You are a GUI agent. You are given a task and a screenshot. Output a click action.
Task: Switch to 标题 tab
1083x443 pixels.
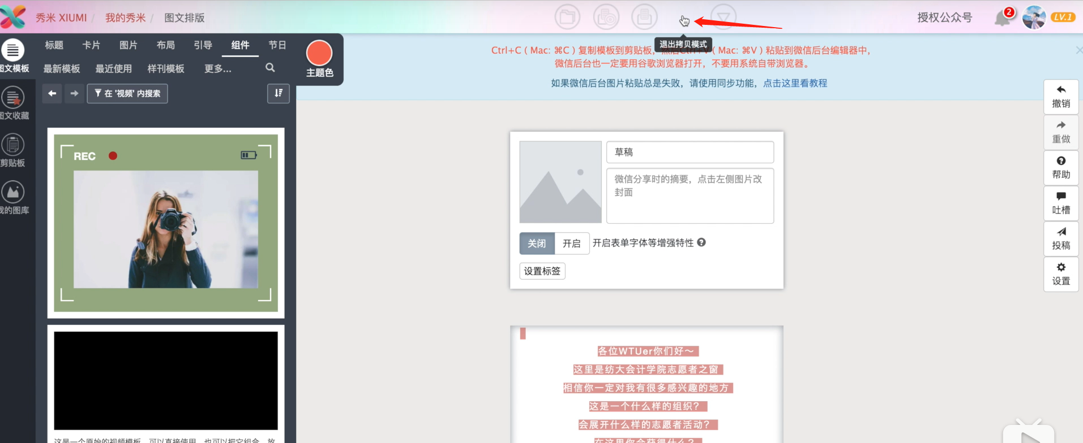pyautogui.click(x=54, y=45)
